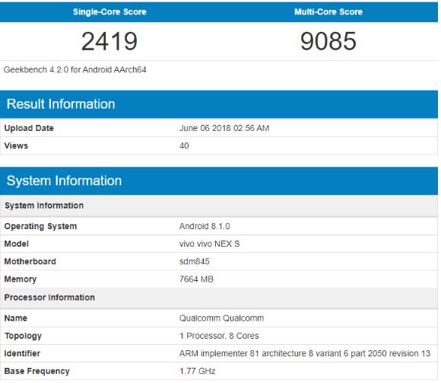Click the single-core score value 2419
Image resolution: width=441 pixels, height=383 pixels.
(109, 41)
